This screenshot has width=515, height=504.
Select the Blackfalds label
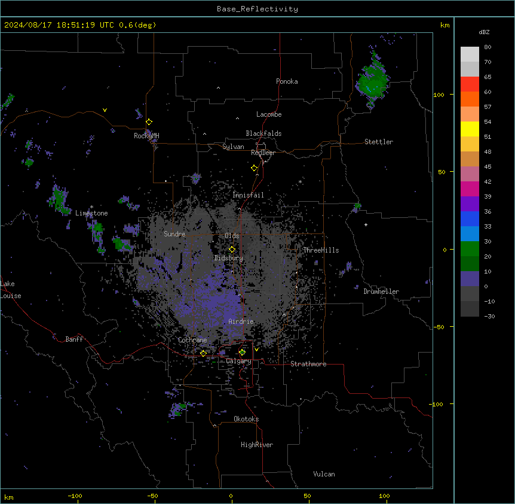263,133
